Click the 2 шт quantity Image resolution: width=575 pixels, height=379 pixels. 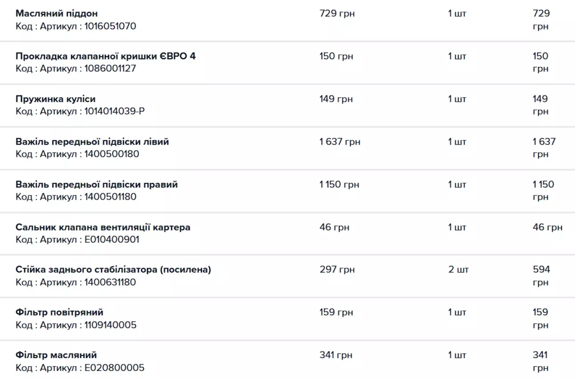tap(458, 270)
